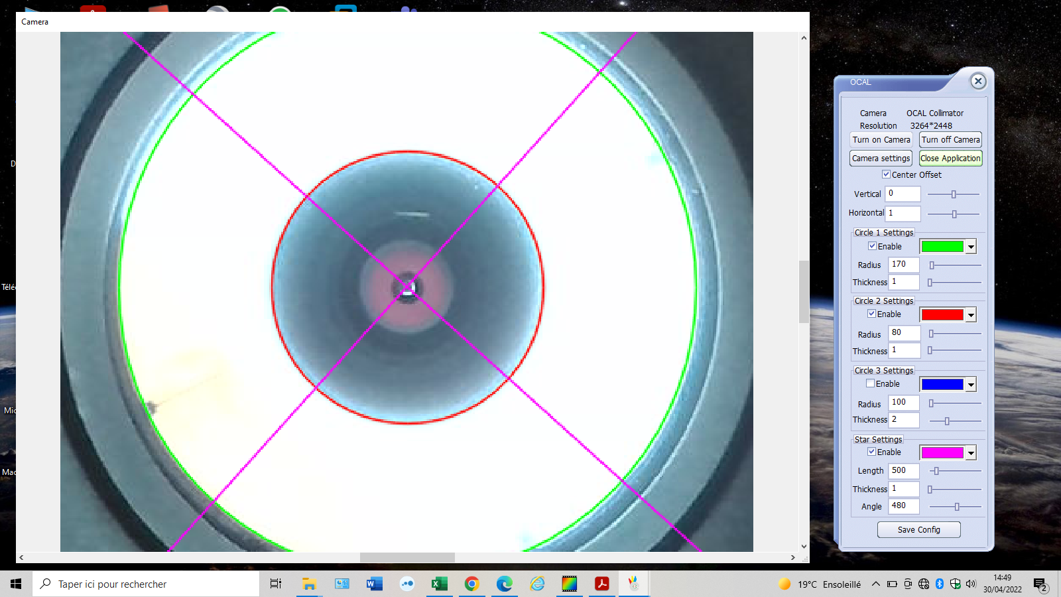The width and height of the screenshot is (1061, 597).
Task: Toggle the Center Offset checkbox
Action: [886, 174]
